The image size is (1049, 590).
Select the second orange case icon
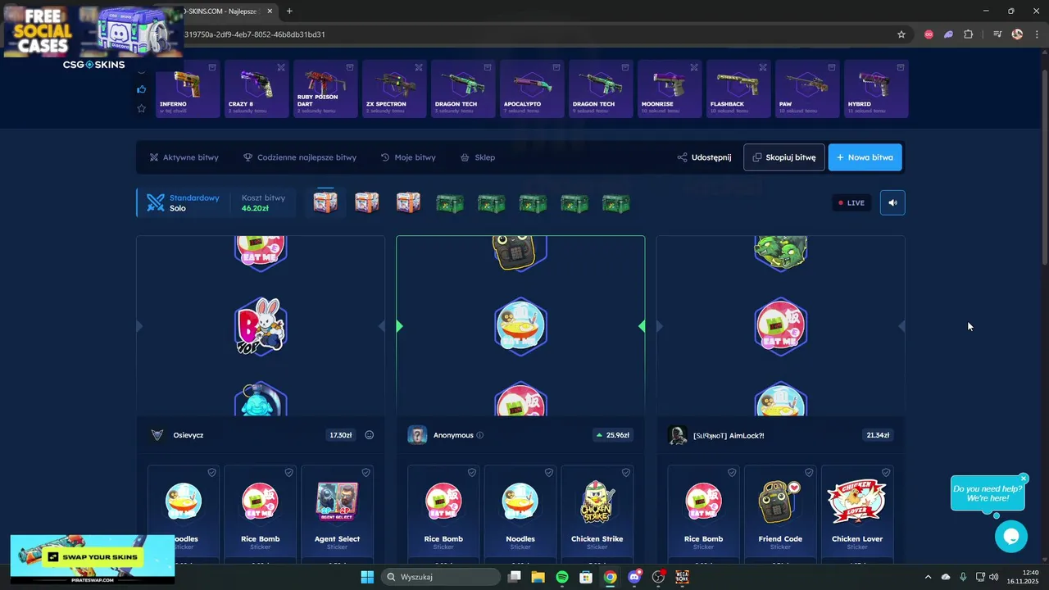[x=366, y=202]
